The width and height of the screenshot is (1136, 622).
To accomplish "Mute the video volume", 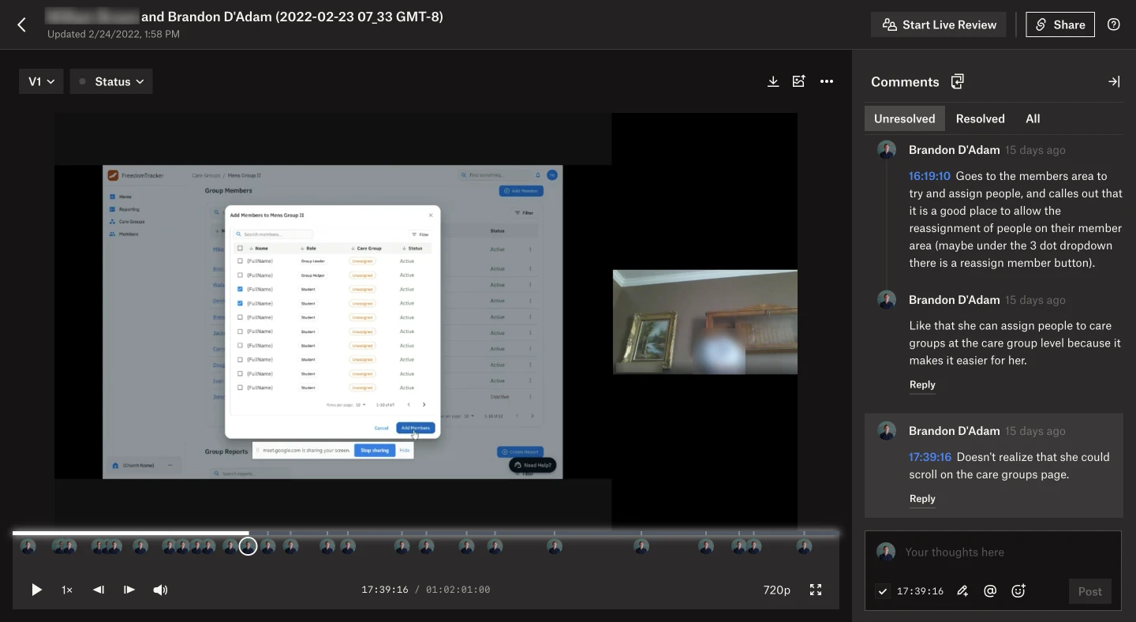I will (160, 590).
